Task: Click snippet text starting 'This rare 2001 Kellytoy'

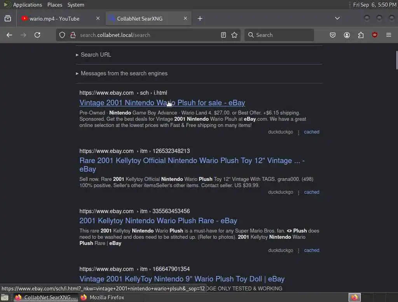Action: [199, 237]
